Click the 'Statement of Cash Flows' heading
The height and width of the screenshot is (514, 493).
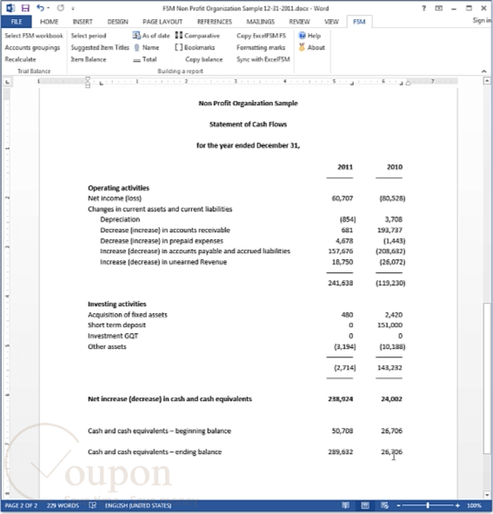click(248, 124)
